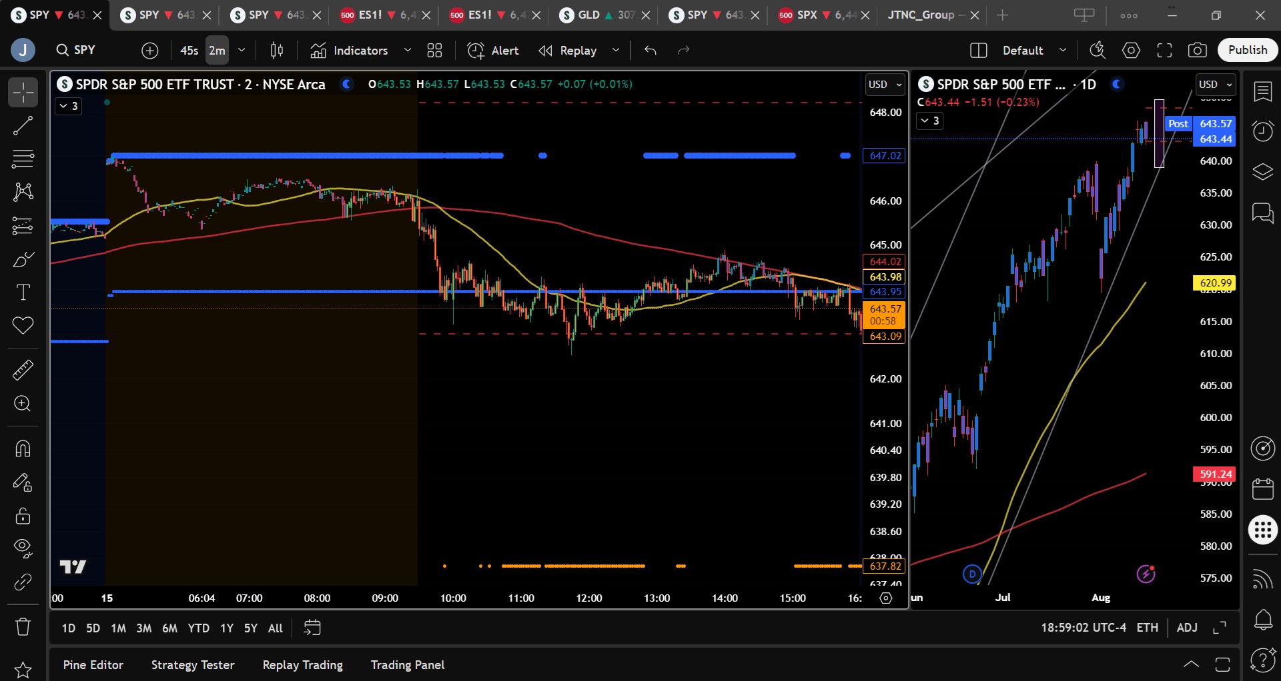Open chart settings hexagon icon
Viewport: 1281px width, 681px height.
pos(1131,50)
